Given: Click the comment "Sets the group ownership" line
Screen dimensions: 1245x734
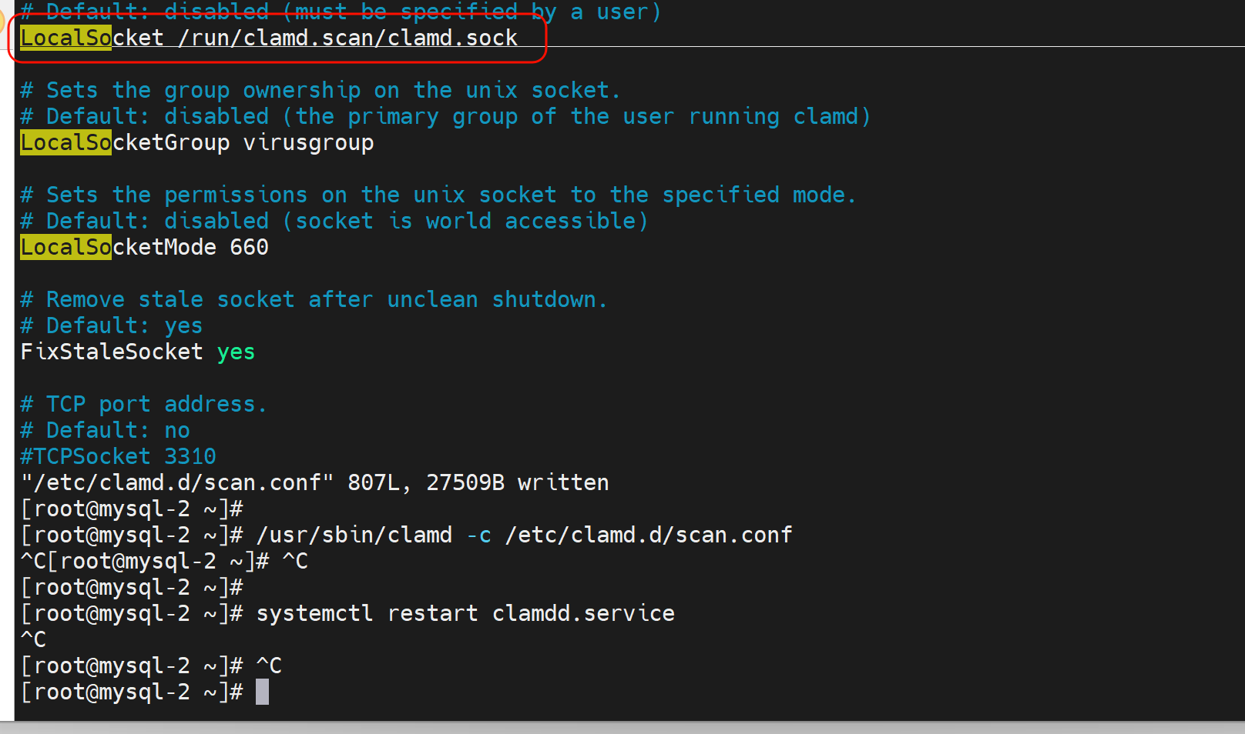Looking at the screenshot, I should (x=320, y=90).
